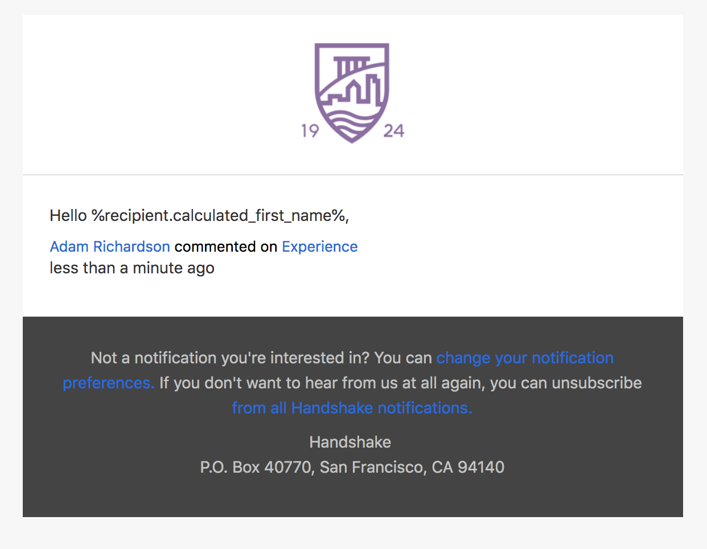Image resolution: width=707 pixels, height=549 pixels.
Task: Open the Experience link
Action: click(x=320, y=247)
